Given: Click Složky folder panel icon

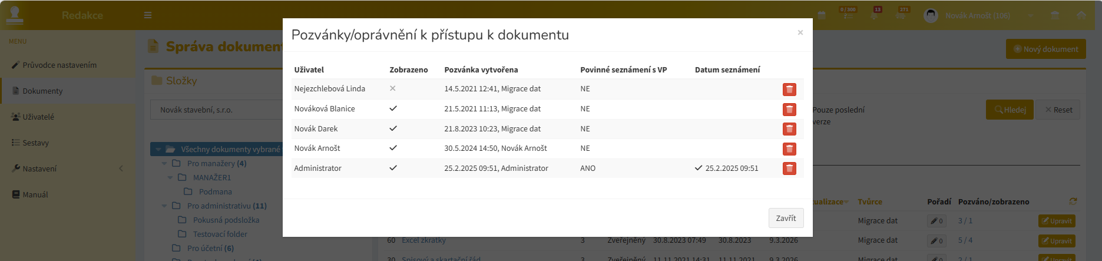Looking at the screenshot, I should [x=157, y=80].
